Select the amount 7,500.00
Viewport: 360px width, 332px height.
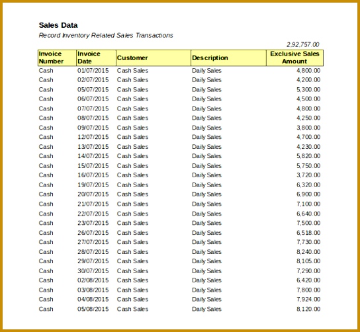[308, 223]
